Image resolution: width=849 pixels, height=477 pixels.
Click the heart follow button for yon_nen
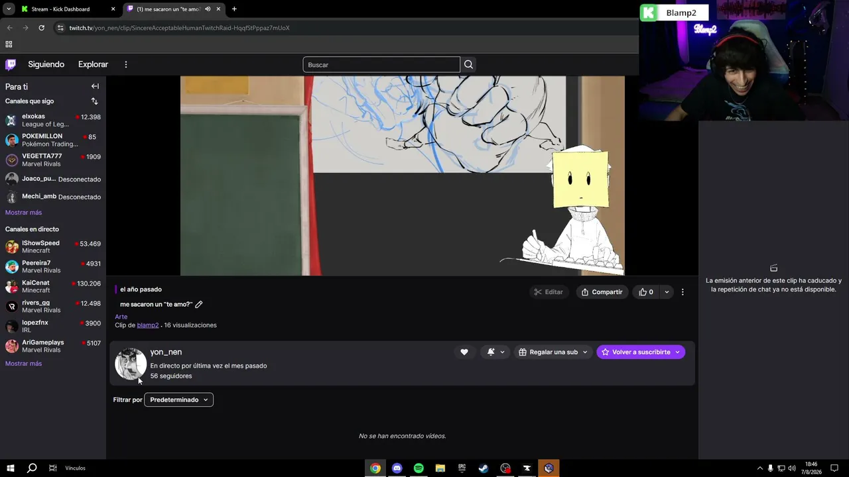pyautogui.click(x=464, y=352)
